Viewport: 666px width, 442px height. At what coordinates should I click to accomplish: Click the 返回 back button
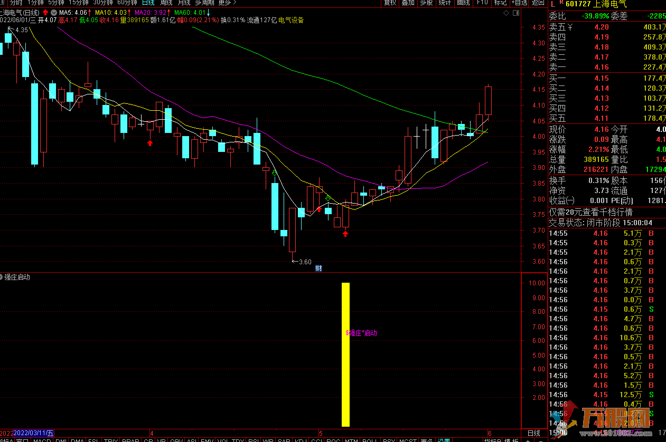click(538, 3)
